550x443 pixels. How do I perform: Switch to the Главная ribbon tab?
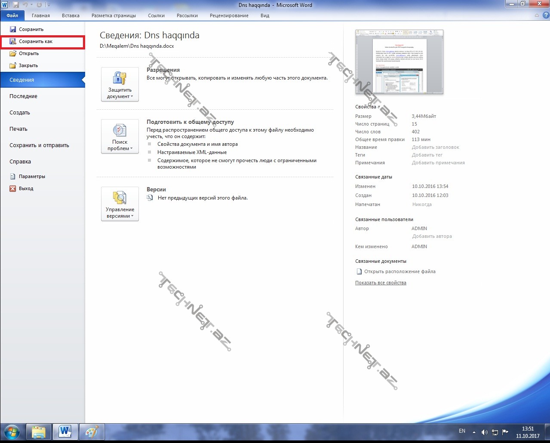41,15
